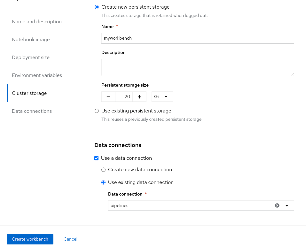
Task: Open the Gi storage unit dropdown
Action: pos(162,96)
